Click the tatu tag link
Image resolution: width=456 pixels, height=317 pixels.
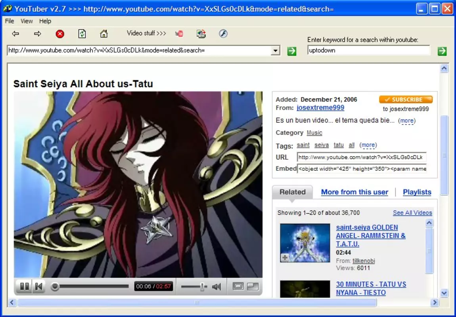[x=339, y=145]
